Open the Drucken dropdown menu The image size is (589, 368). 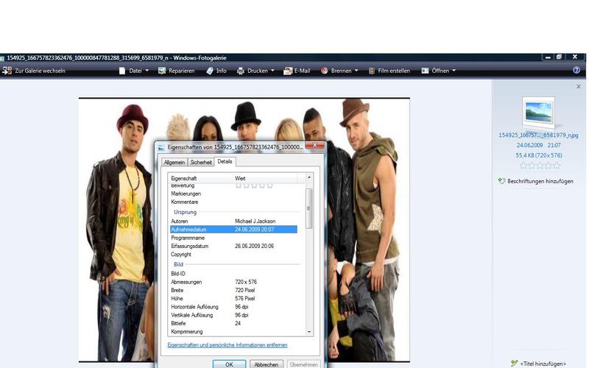[x=272, y=71]
